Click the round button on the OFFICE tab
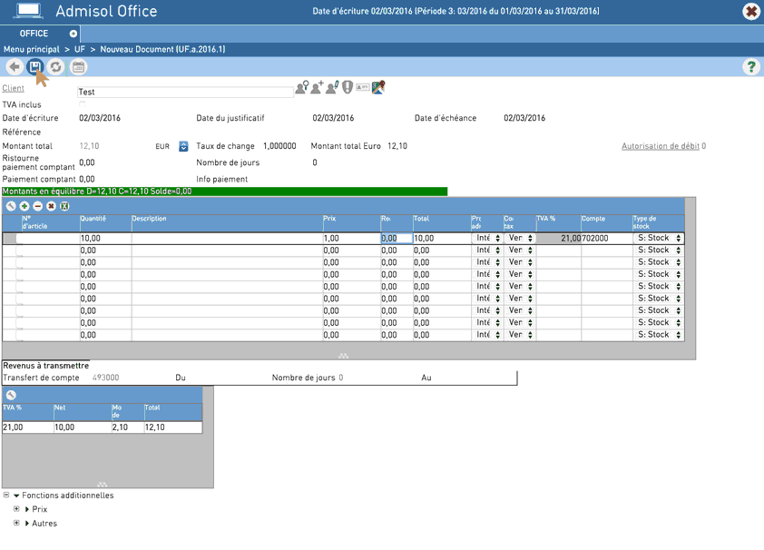Image resolution: width=764 pixels, height=550 pixels. [x=73, y=34]
